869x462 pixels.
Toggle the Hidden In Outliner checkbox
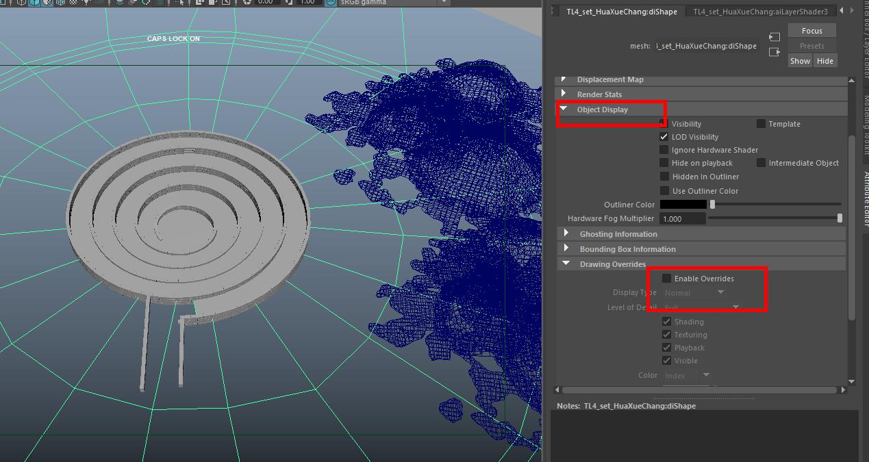[x=664, y=177]
